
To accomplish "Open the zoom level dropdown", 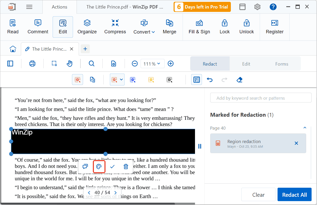I will tap(152, 64).
